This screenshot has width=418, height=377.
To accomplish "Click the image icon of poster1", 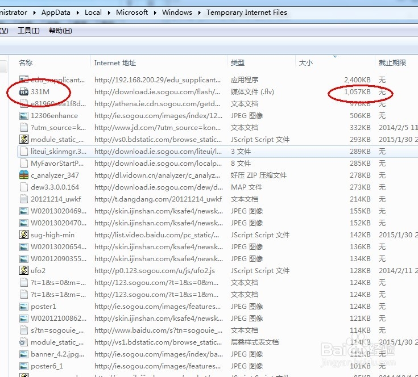I will point(24,307).
